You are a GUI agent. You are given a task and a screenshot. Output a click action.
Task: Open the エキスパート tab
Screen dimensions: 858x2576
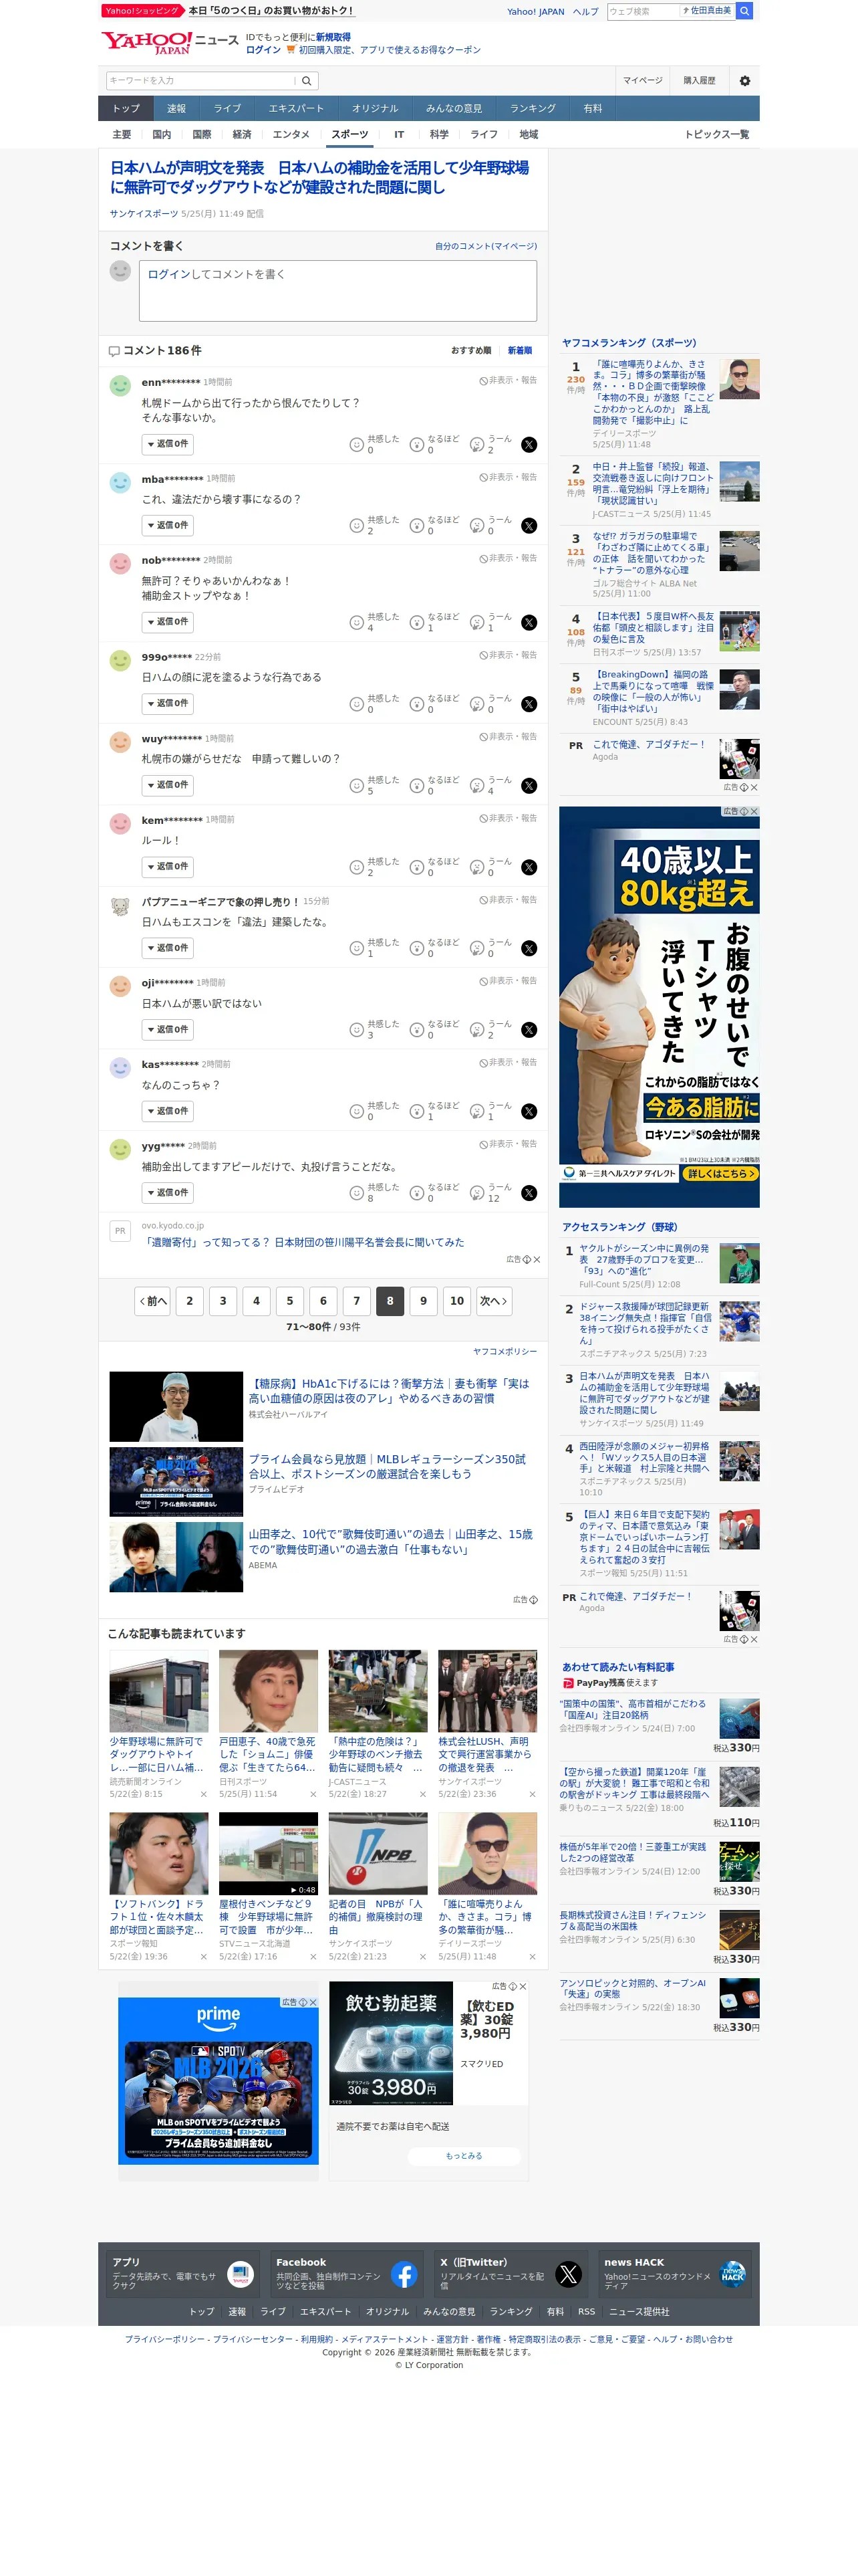point(295,109)
